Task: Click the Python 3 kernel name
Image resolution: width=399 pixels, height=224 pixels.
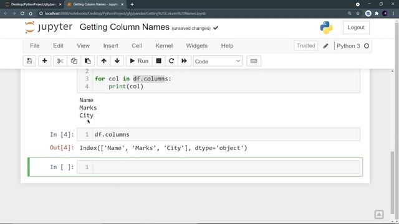Action: 349,46
